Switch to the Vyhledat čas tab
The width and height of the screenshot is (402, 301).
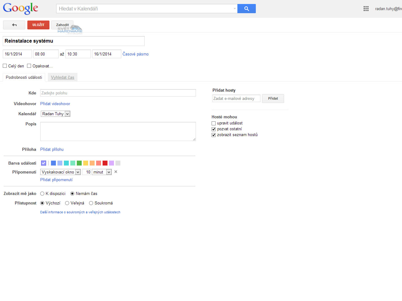pos(63,77)
